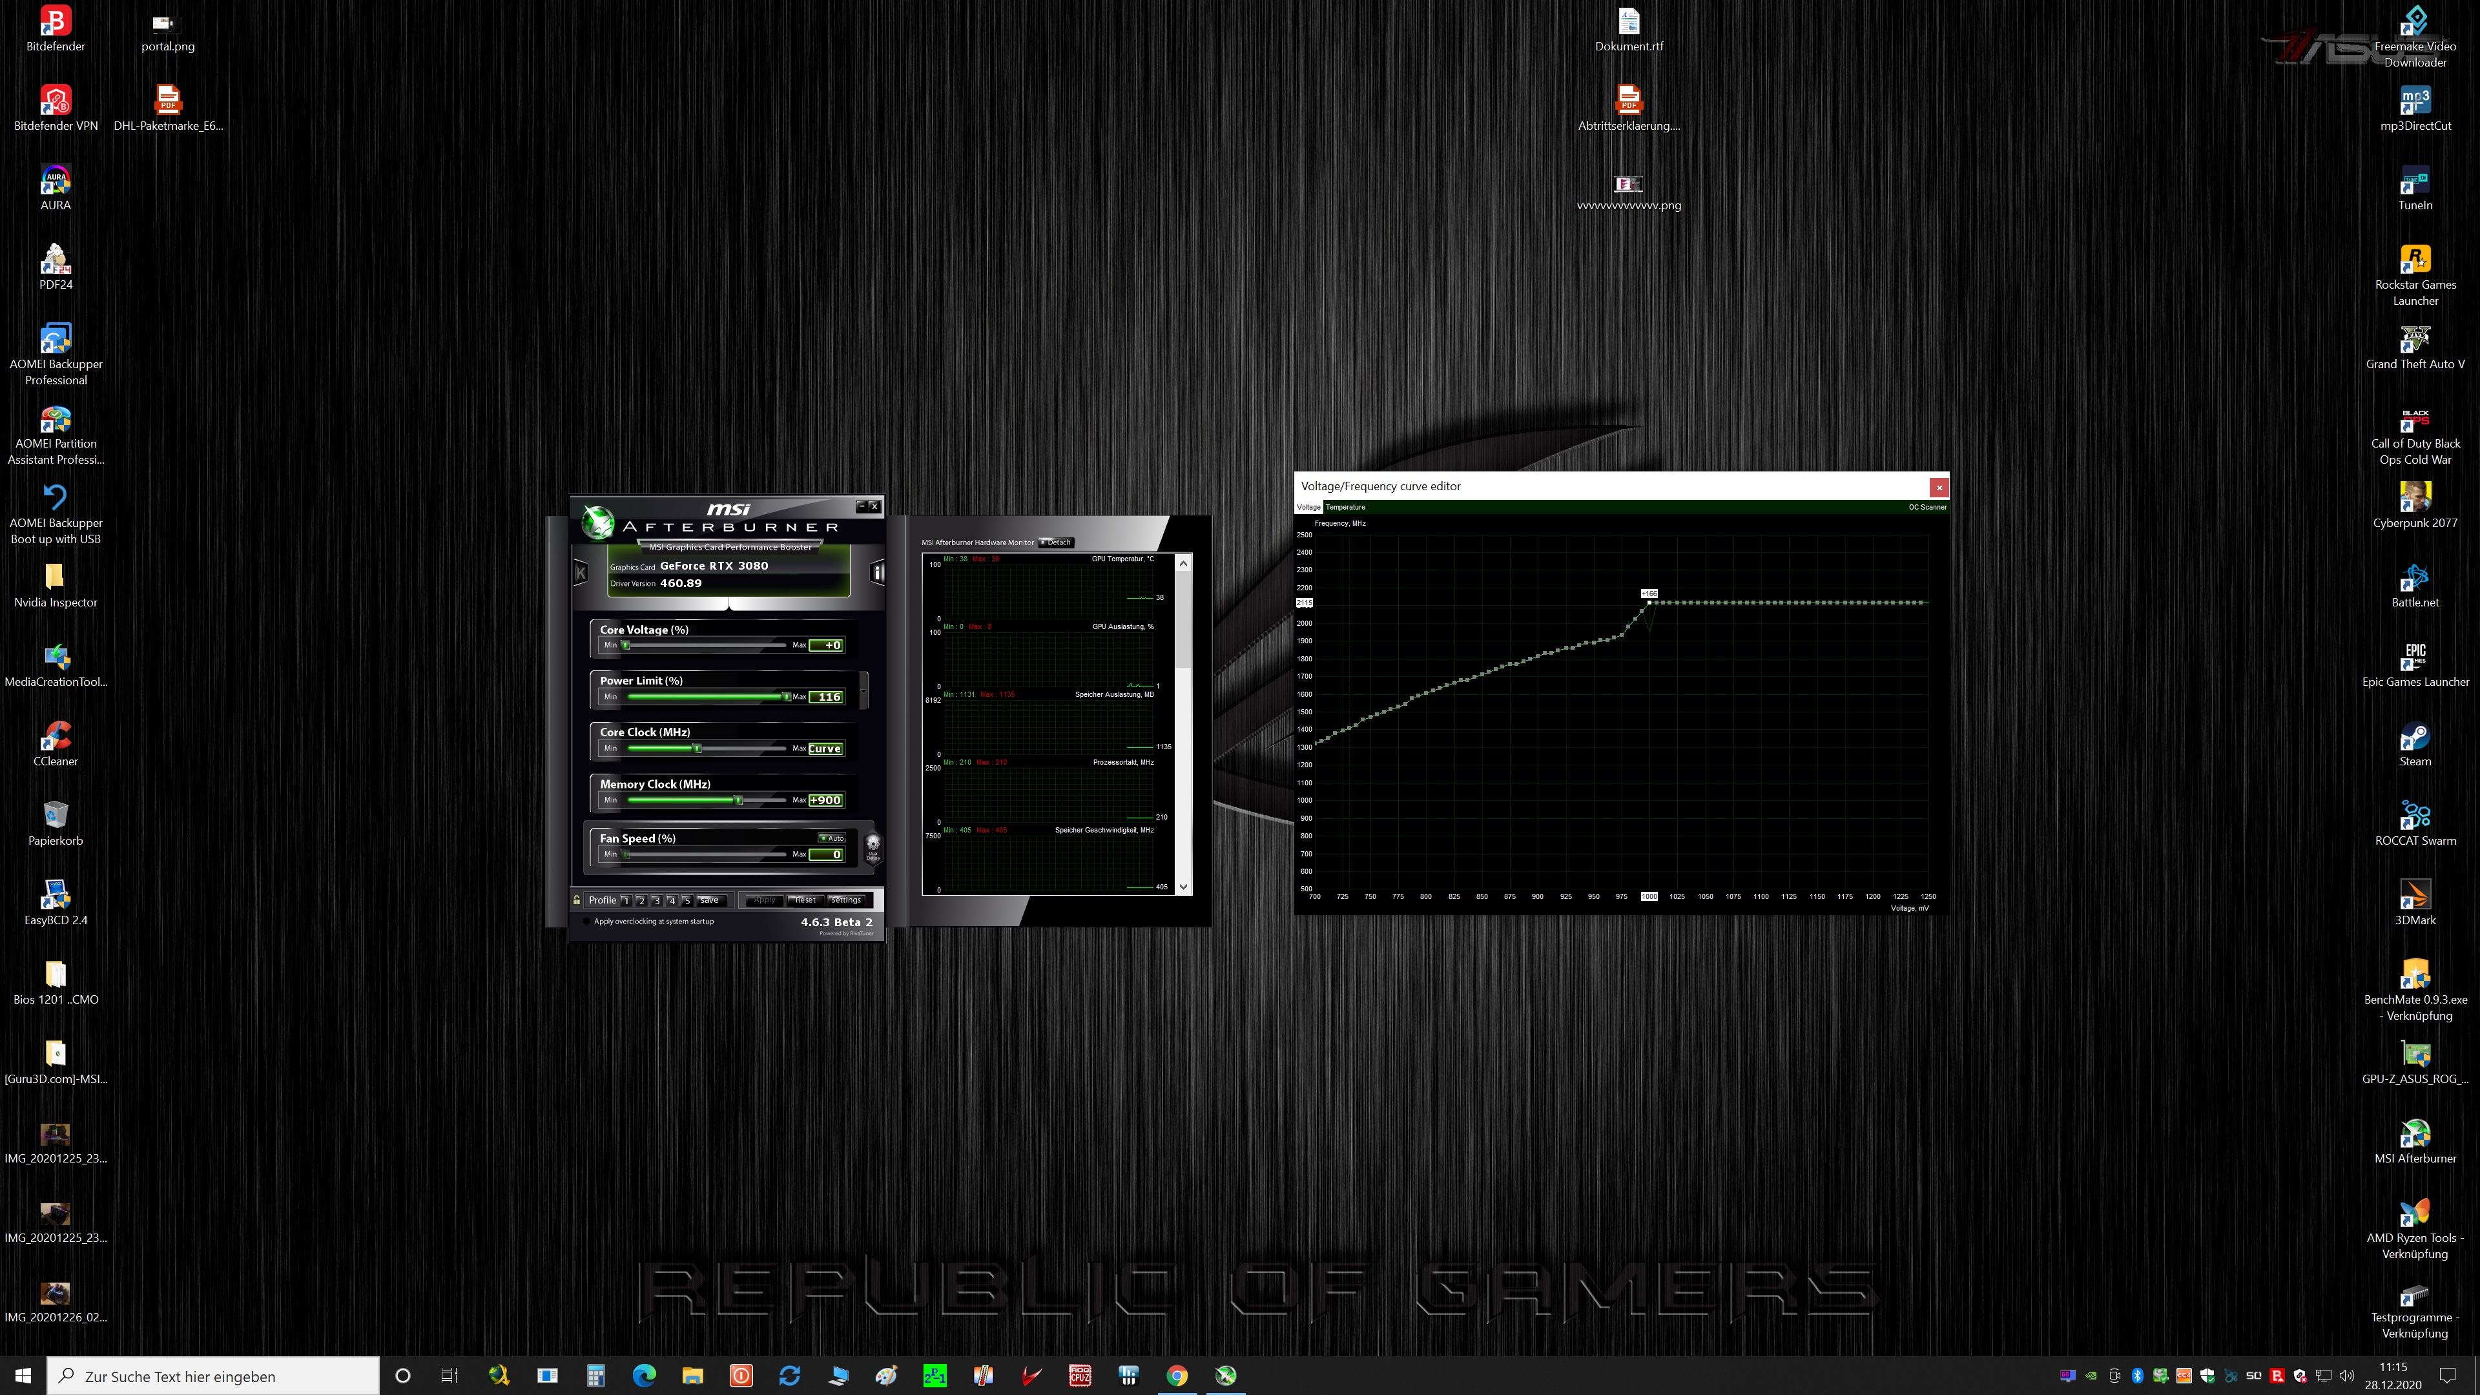Click the Power Limit slider handle

pos(787,697)
